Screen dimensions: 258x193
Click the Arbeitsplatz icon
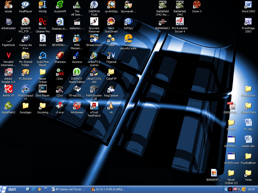click(9, 23)
